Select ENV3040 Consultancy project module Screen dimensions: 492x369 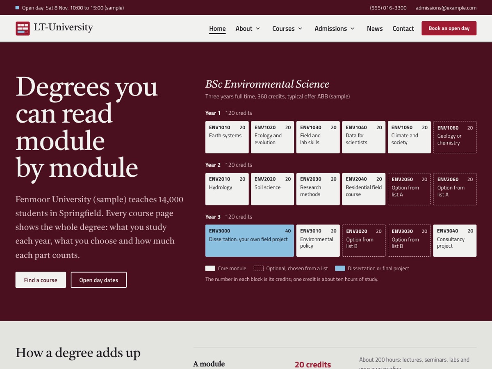pos(455,241)
